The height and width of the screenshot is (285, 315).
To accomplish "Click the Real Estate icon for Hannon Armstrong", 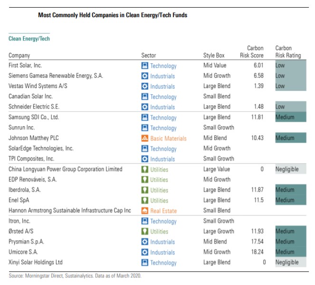I will point(145,211).
